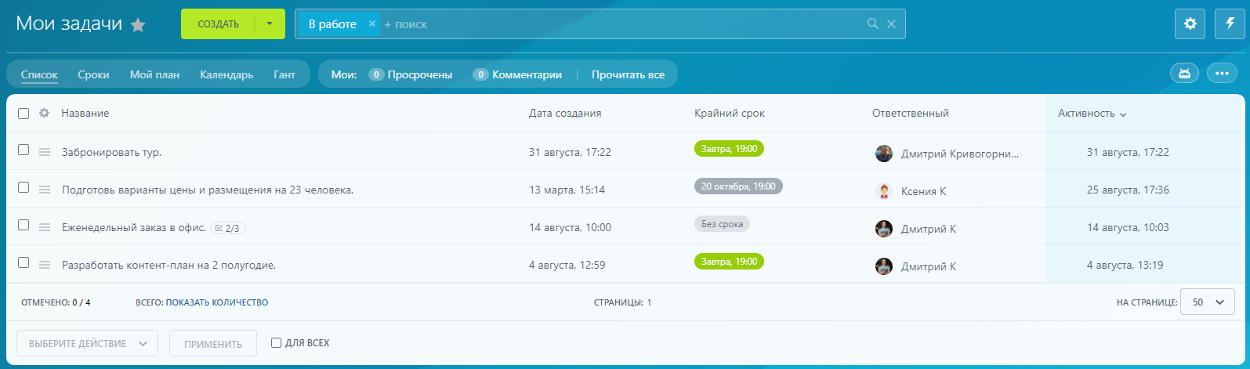Change Завтра, 19:00 deadline for контент-план task
The image size is (1250, 369).
point(729,262)
